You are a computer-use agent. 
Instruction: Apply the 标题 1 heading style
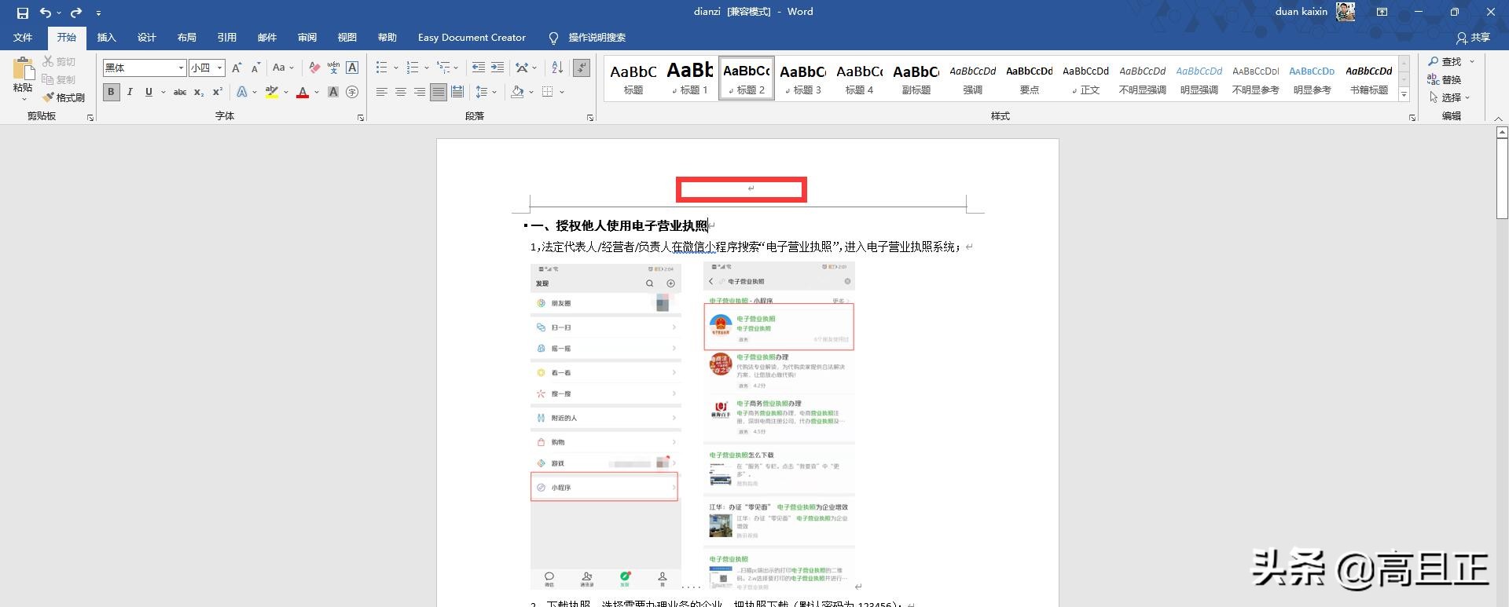(x=690, y=78)
